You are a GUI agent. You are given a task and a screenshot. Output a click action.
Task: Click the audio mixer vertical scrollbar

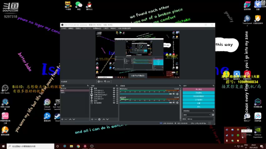tap(180, 104)
